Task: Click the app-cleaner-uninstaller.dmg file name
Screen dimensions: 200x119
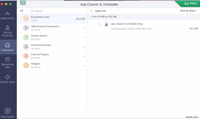Action: click(x=126, y=24)
